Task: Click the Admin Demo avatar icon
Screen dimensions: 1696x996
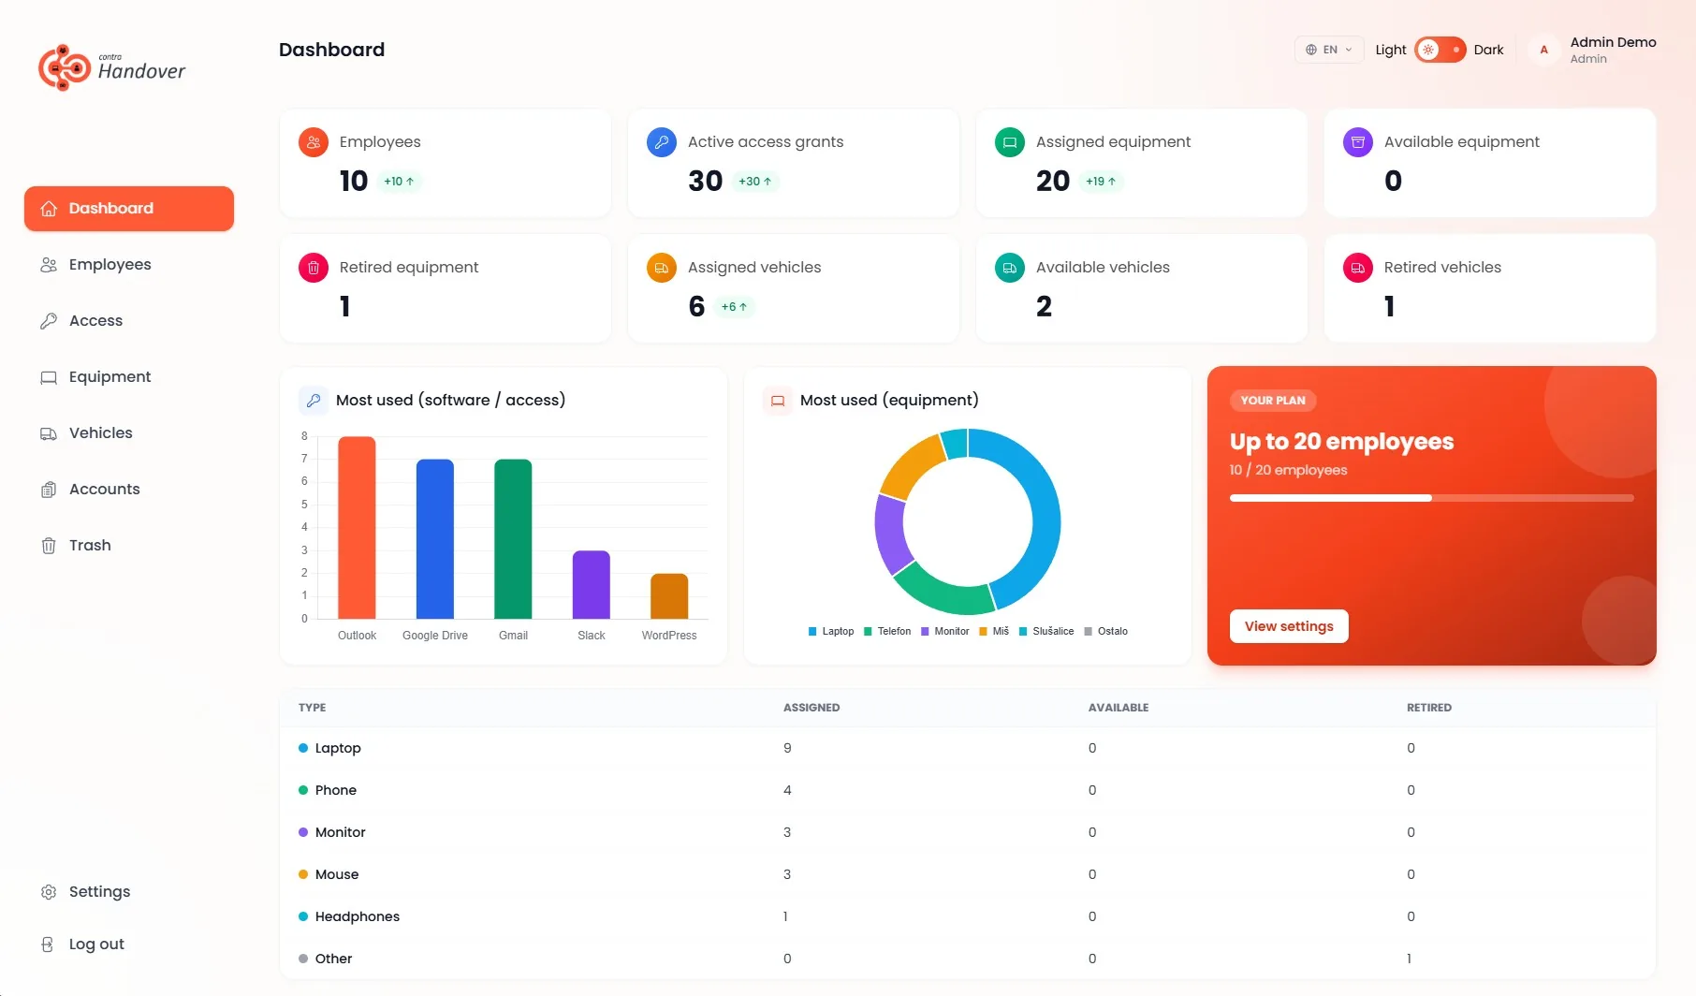Action: point(1544,50)
